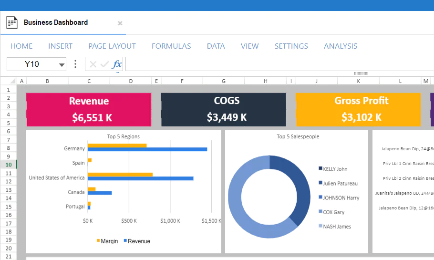Click the formula bar resize grip handle
The width and height of the screenshot is (434, 260).
362,73
